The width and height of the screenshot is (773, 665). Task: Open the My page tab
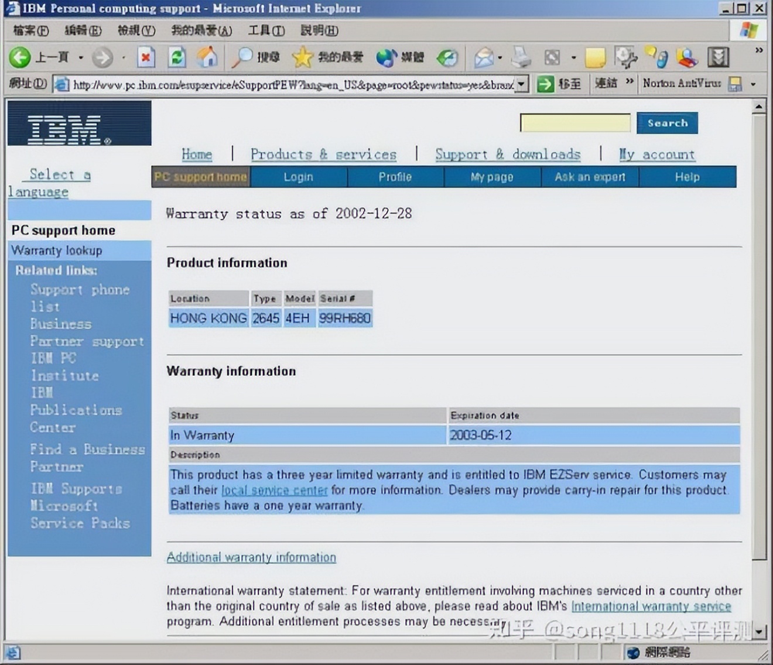click(x=492, y=177)
